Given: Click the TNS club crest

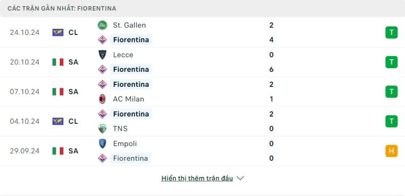Looking at the screenshot, I should click(x=102, y=128).
